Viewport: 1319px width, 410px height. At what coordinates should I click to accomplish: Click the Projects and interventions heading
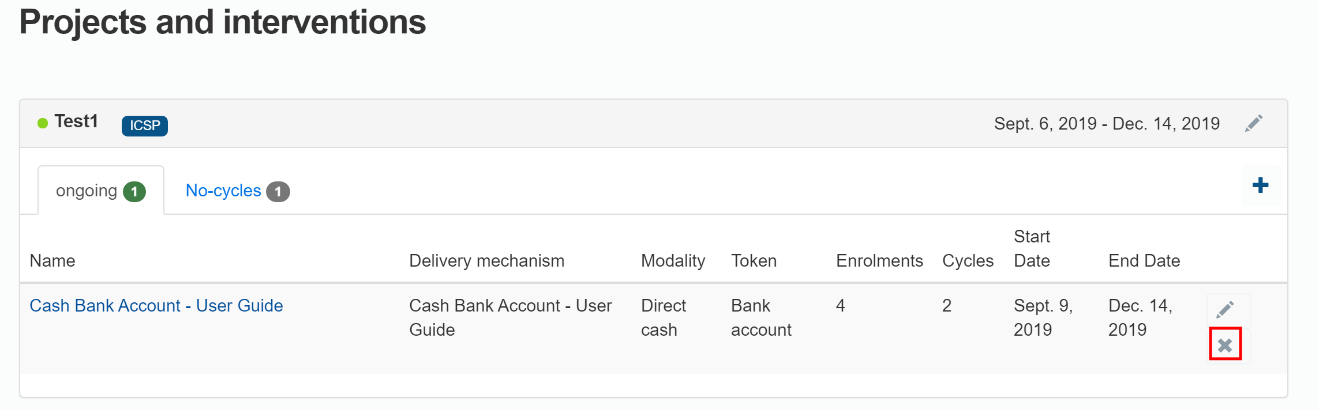223,22
